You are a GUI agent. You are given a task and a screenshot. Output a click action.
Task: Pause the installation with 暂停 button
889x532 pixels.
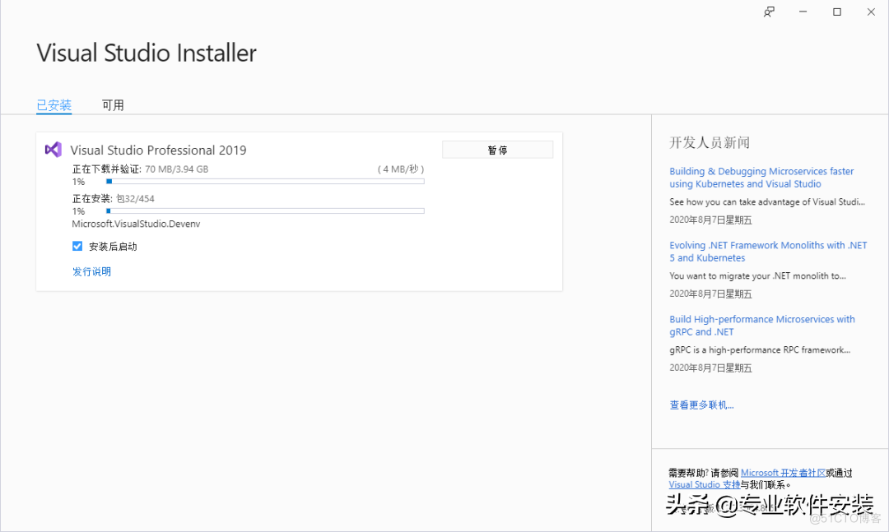[497, 150]
